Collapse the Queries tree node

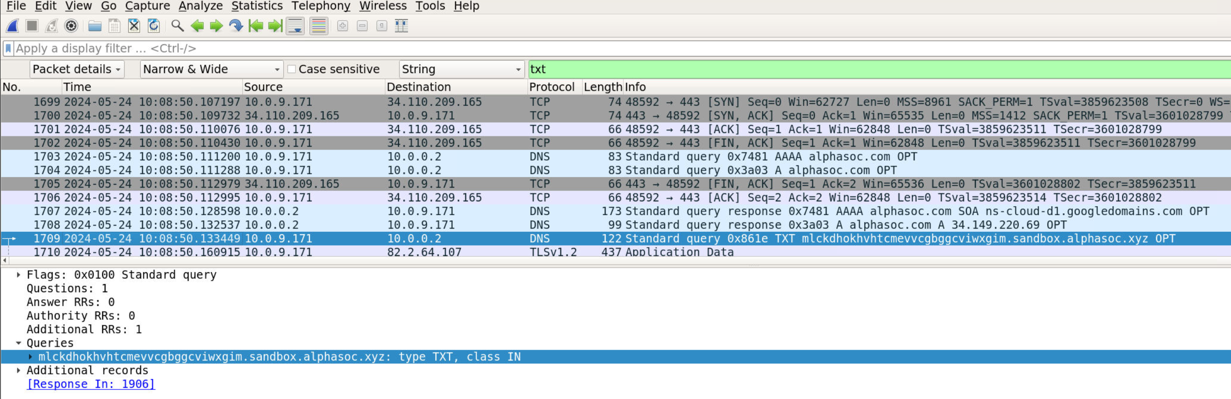tap(18, 343)
